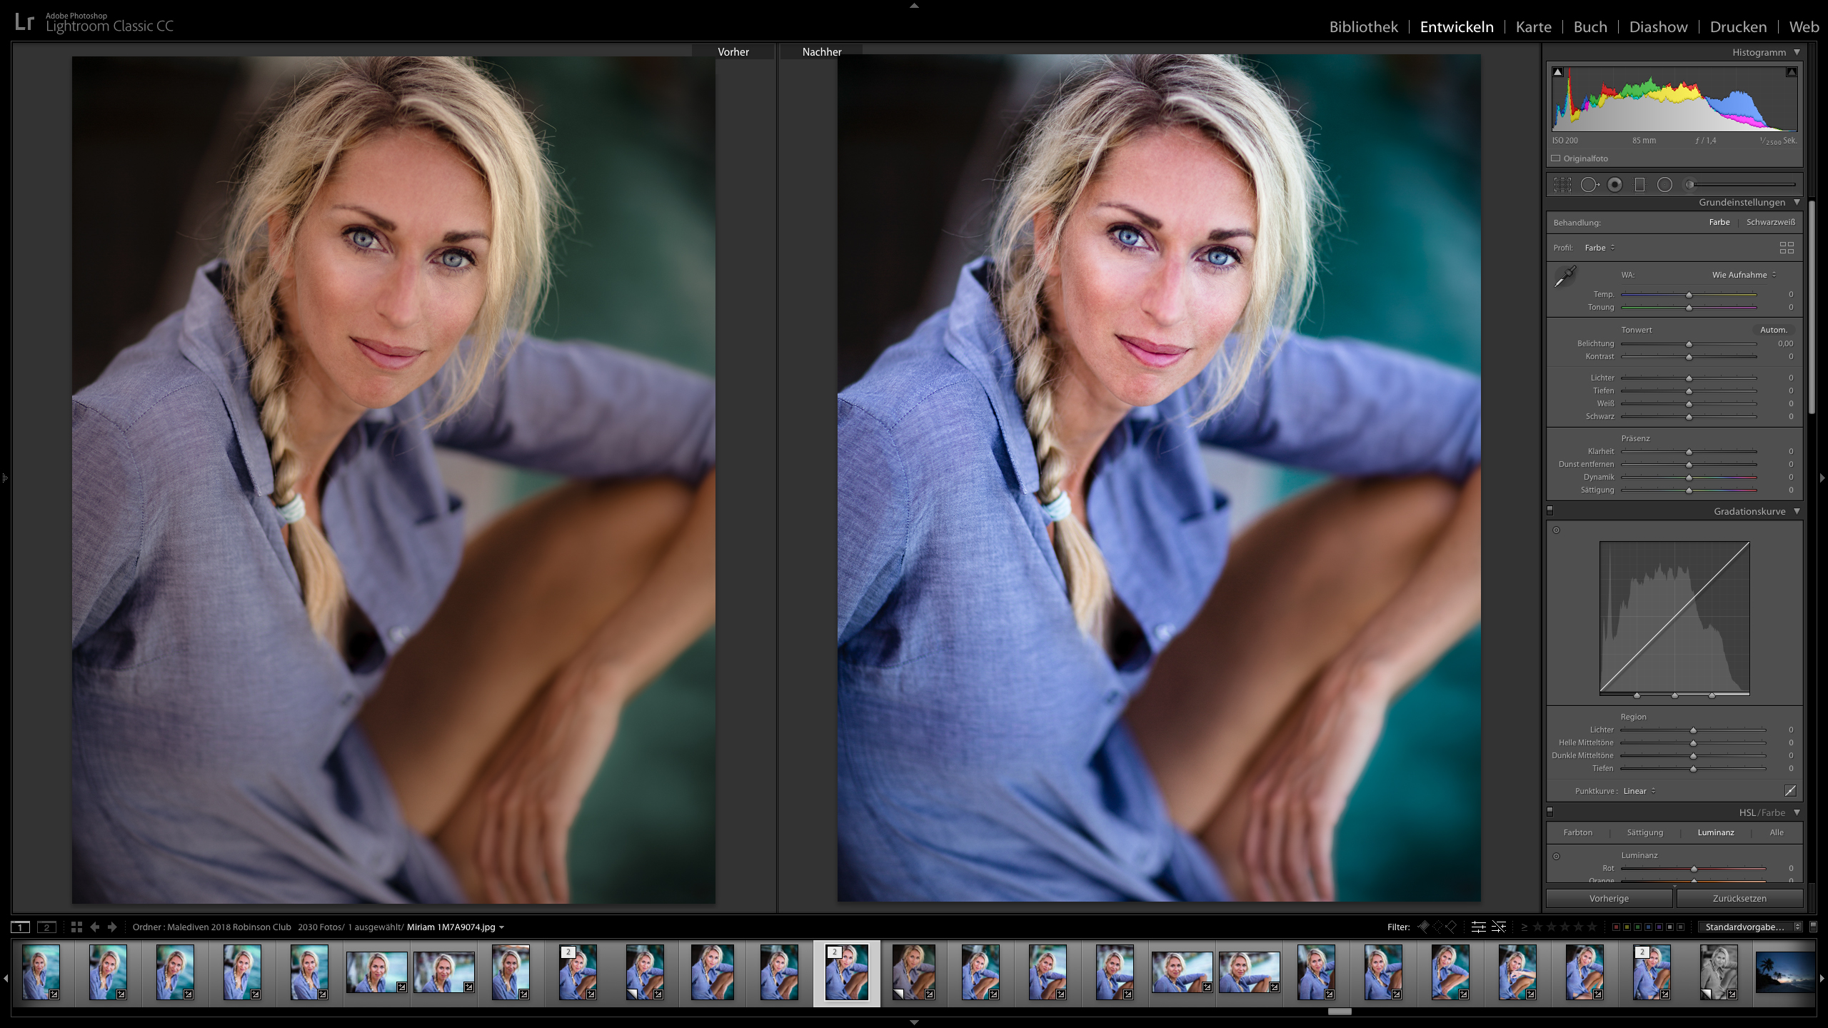The width and height of the screenshot is (1828, 1028).
Task: Click the rating comparison ≥ symbol
Action: [1525, 927]
